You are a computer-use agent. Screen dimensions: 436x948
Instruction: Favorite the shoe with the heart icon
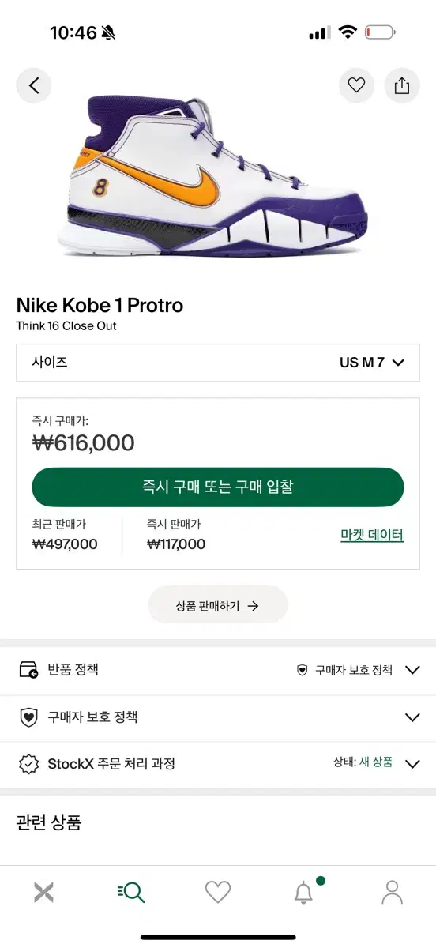[x=357, y=85]
